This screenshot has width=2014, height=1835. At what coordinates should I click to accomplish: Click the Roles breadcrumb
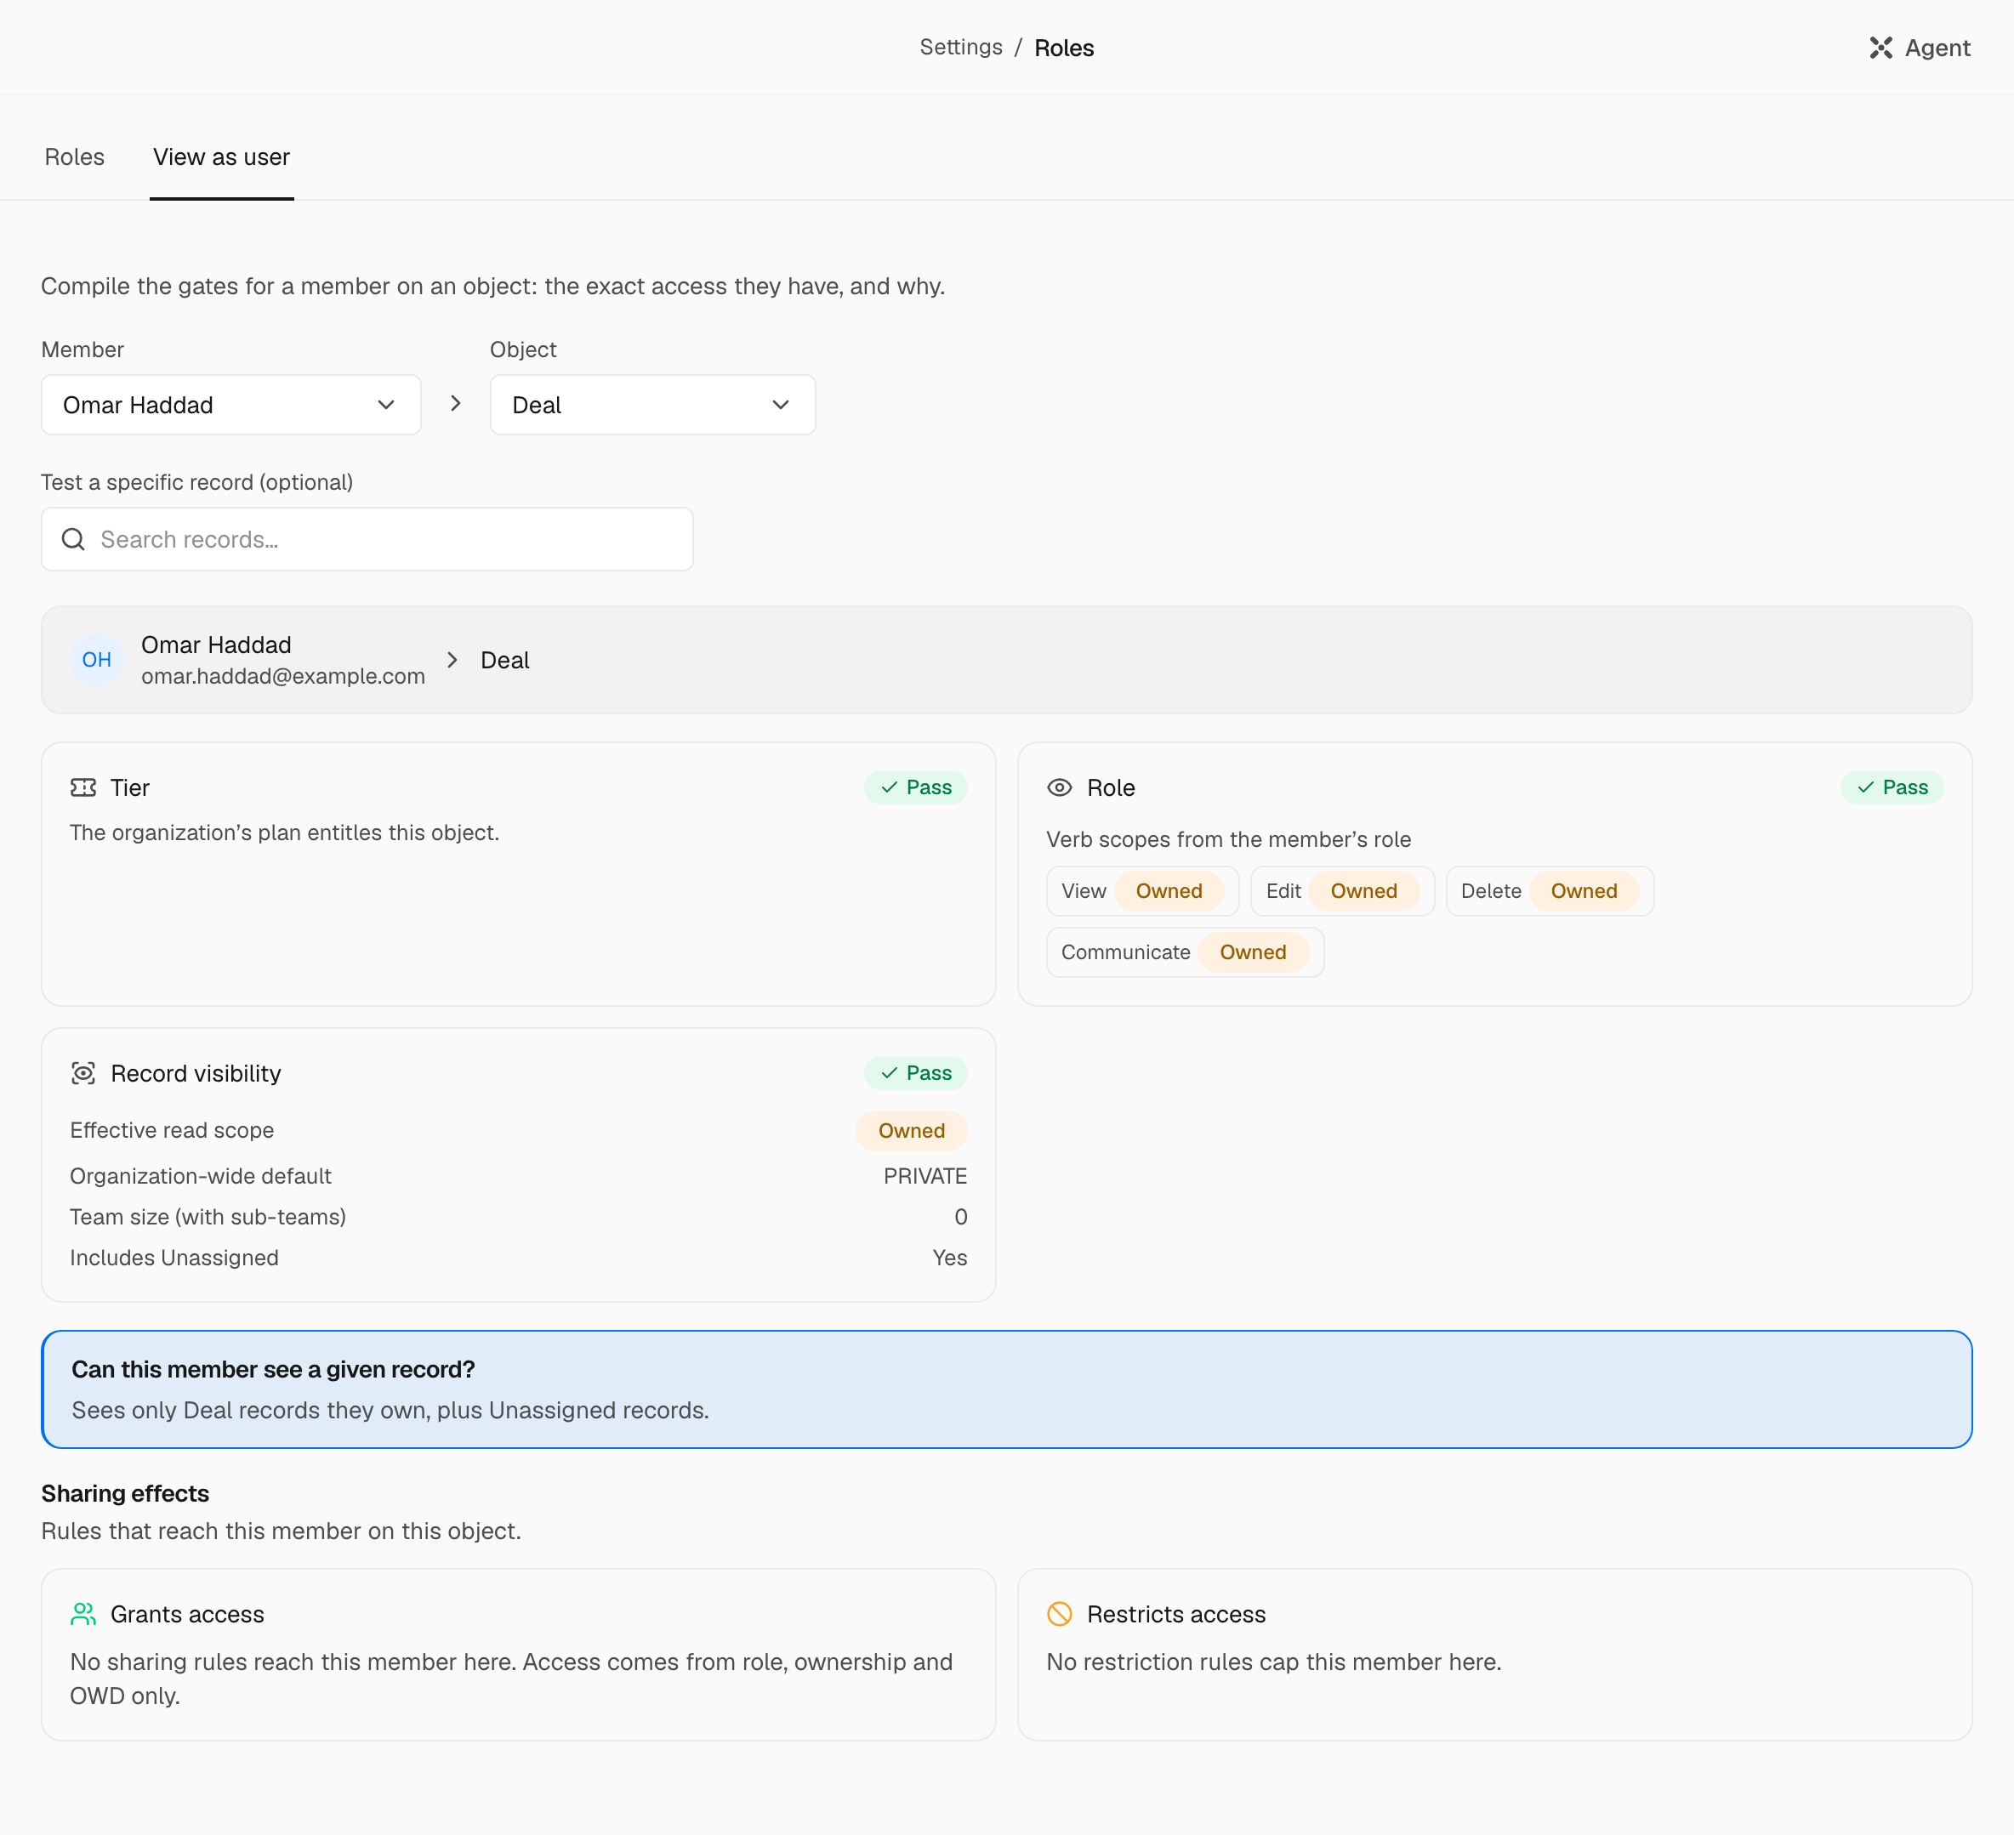point(1064,48)
